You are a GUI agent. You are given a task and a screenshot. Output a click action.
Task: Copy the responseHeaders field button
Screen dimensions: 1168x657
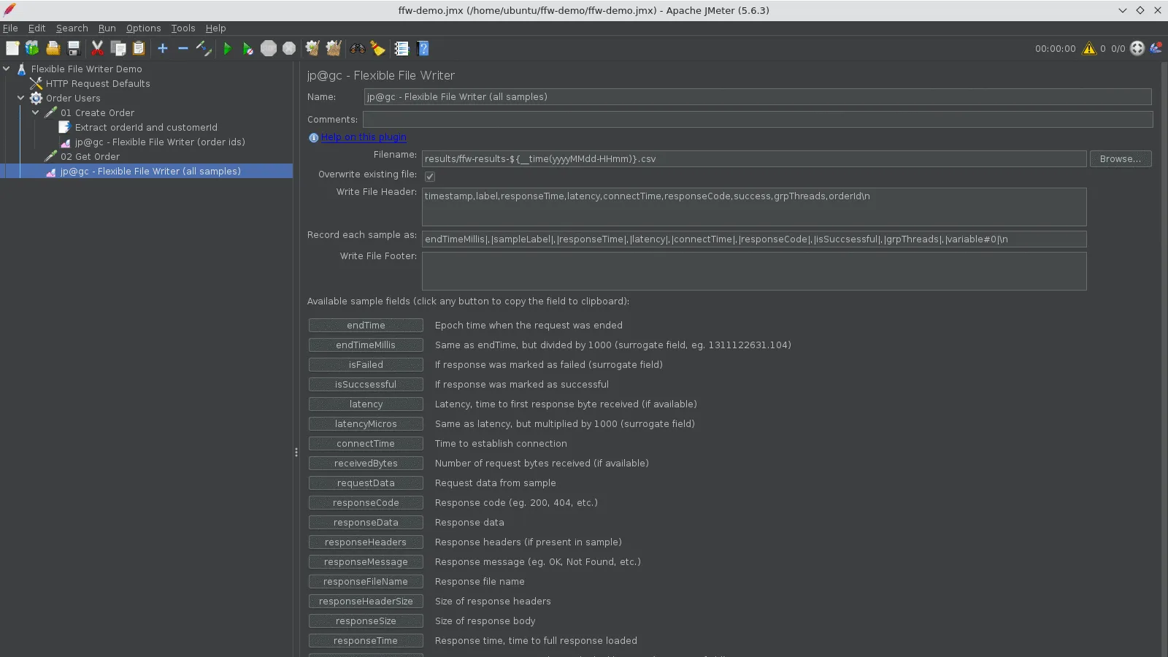point(366,542)
